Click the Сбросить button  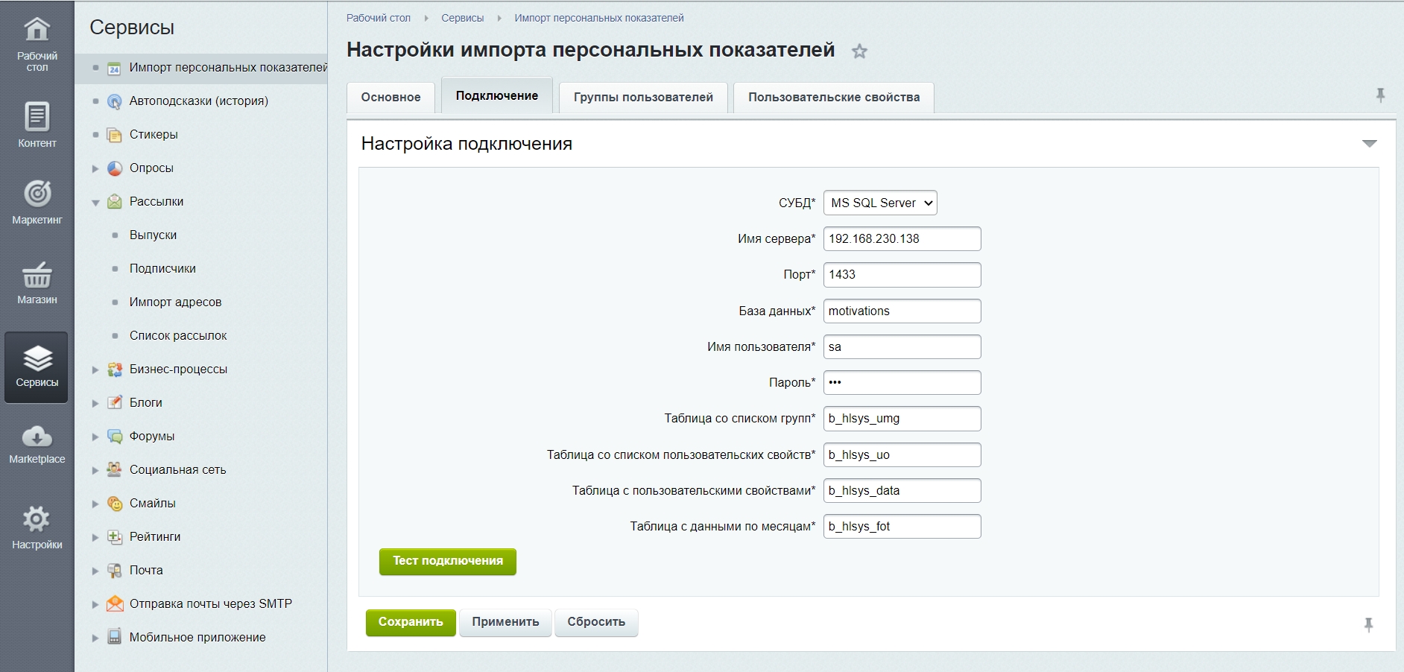(596, 622)
